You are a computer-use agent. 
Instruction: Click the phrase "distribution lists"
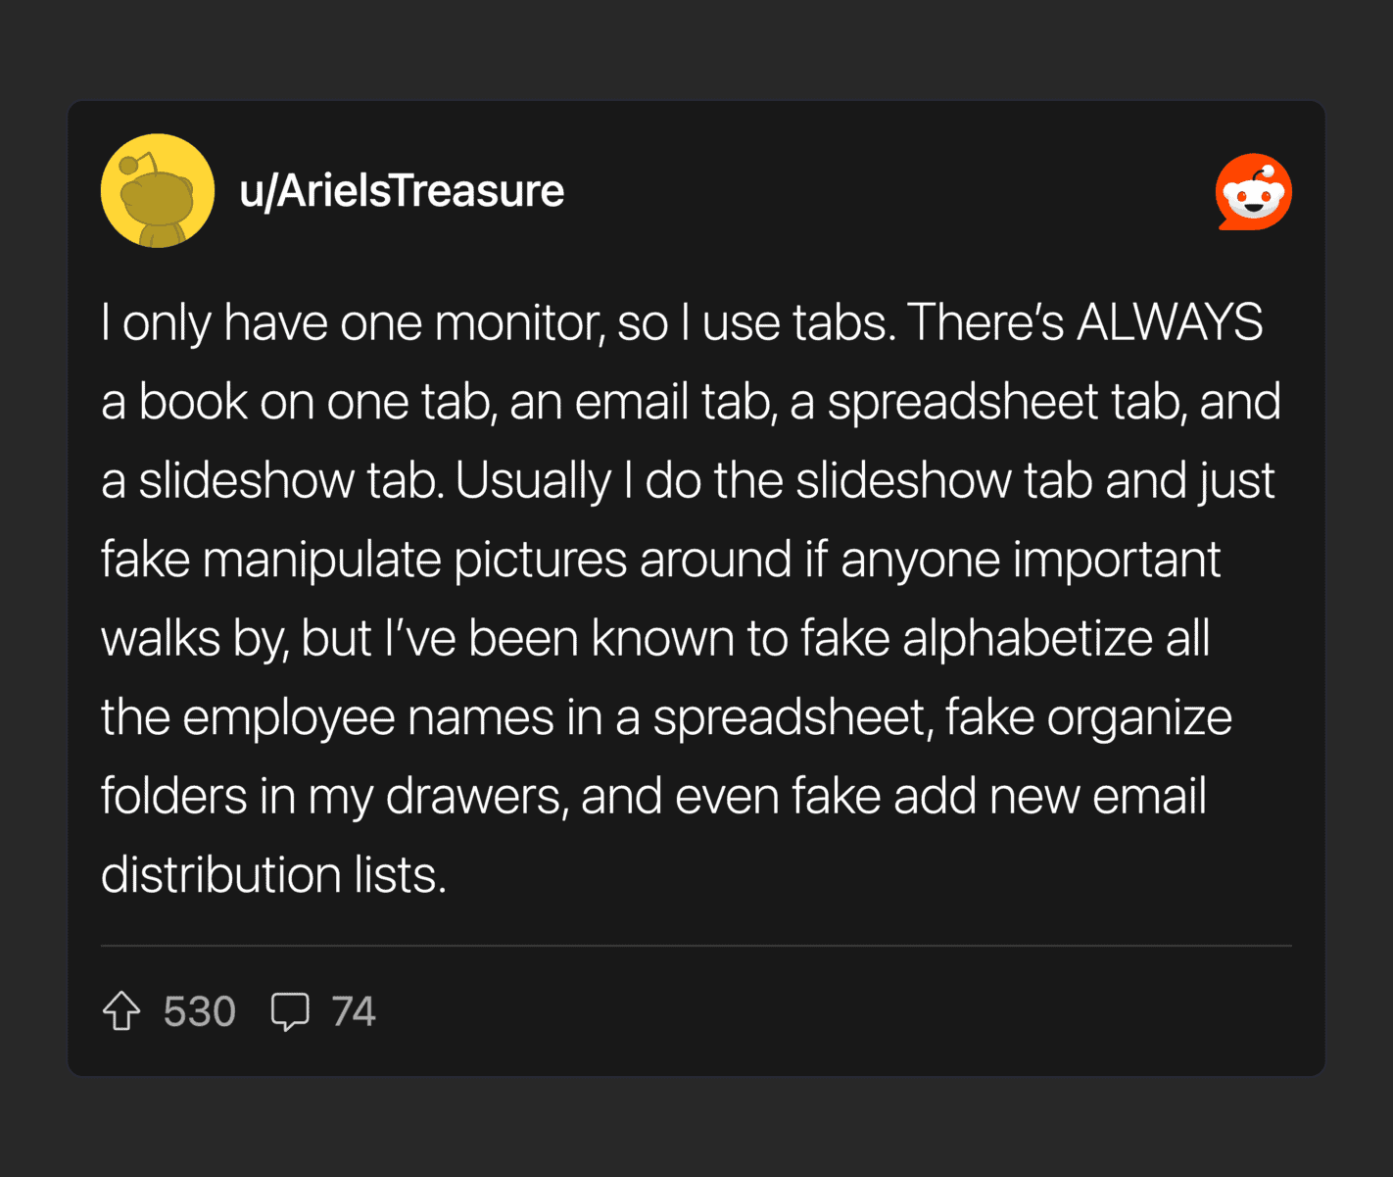pos(273,874)
